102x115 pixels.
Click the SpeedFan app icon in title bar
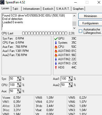[x=2, y=2]
